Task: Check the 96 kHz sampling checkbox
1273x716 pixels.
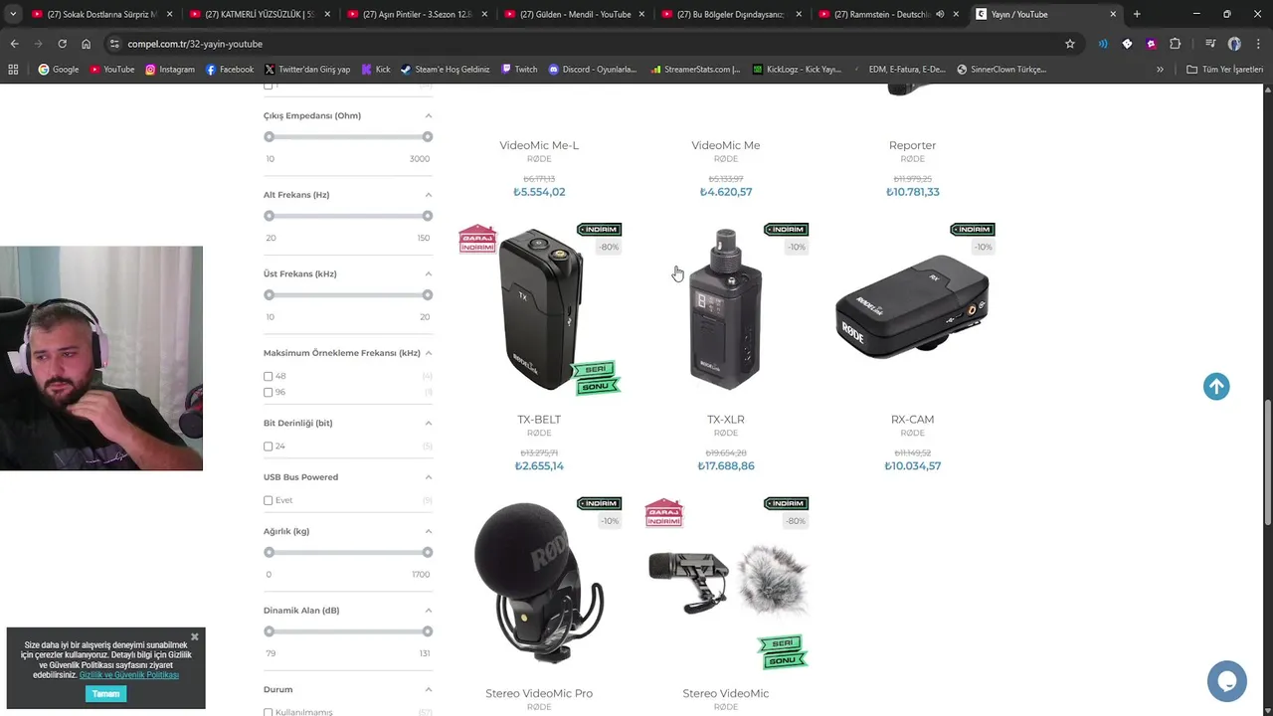Action: (x=268, y=392)
